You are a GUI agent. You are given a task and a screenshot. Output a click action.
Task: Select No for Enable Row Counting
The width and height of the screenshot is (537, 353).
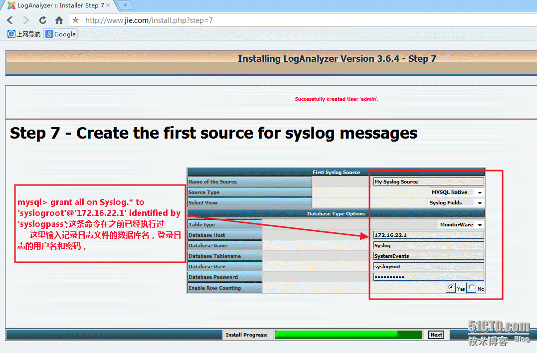[472, 288]
